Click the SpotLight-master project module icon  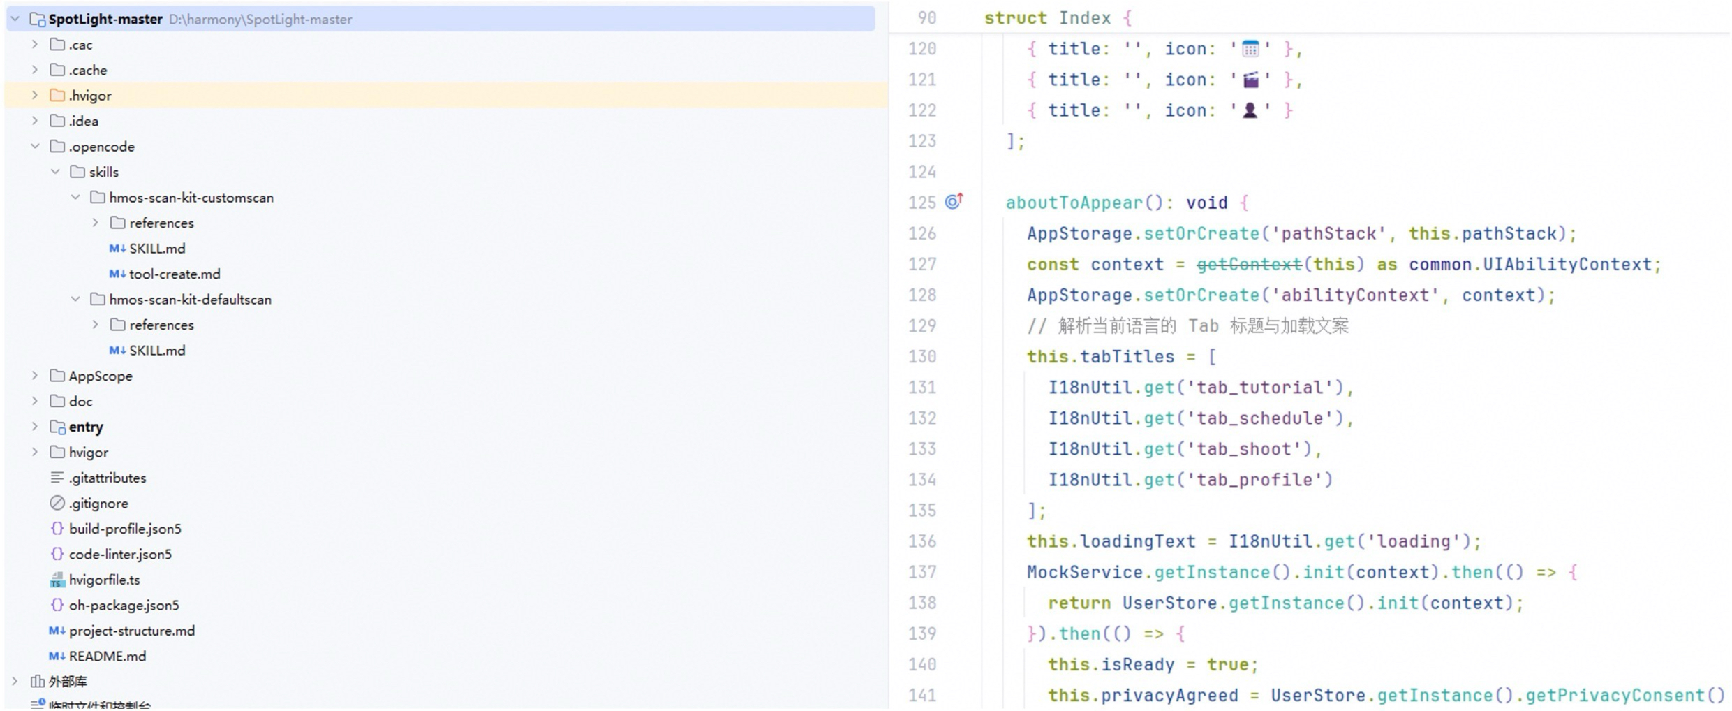pyautogui.click(x=38, y=20)
